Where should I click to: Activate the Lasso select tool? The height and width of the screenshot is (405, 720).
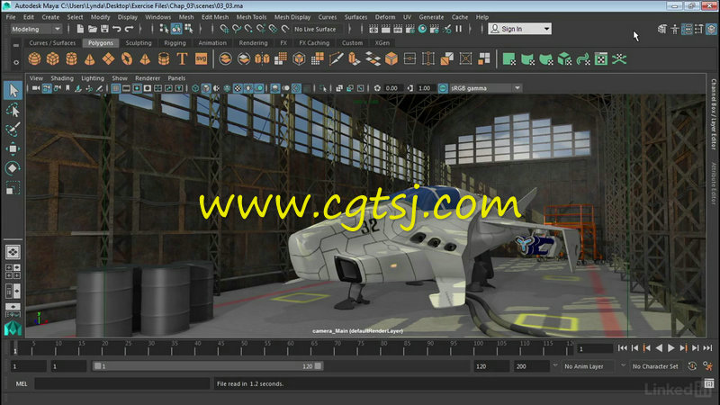tap(13, 110)
